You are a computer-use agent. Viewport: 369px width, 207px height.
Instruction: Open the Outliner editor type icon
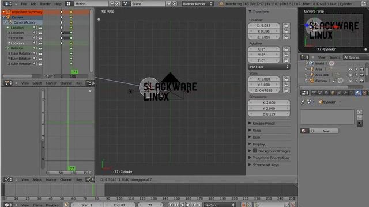click(304, 57)
